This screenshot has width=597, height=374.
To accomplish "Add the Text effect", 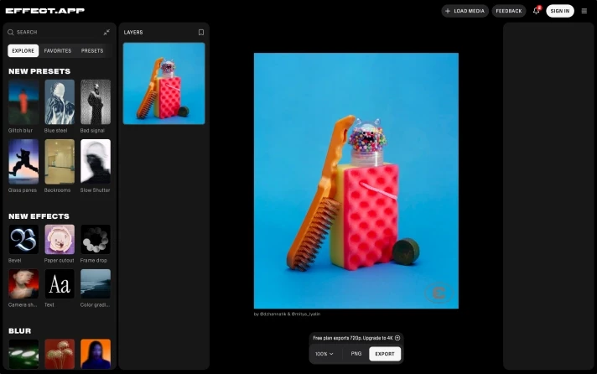I will pos(60,283).
